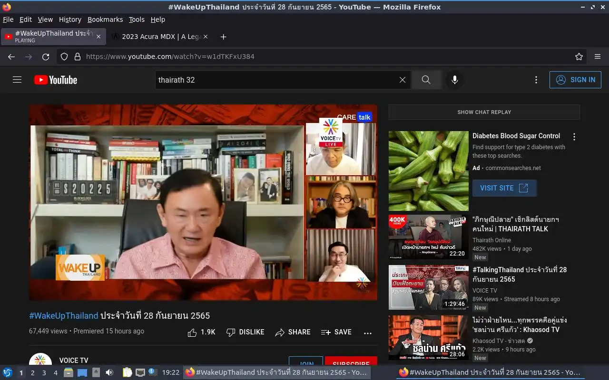Open the #TalkingThailand video title
The width and height of the screenshot is (609, 380).
pyautogui.click(x=520, y=275)
